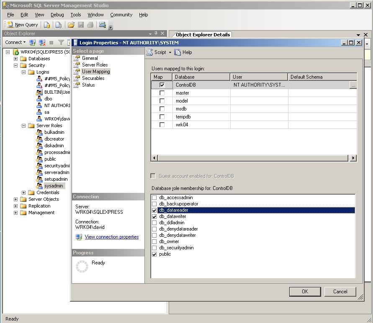
Task: Click the Script icon in dialog toolbar
Action: pos(149,52)
